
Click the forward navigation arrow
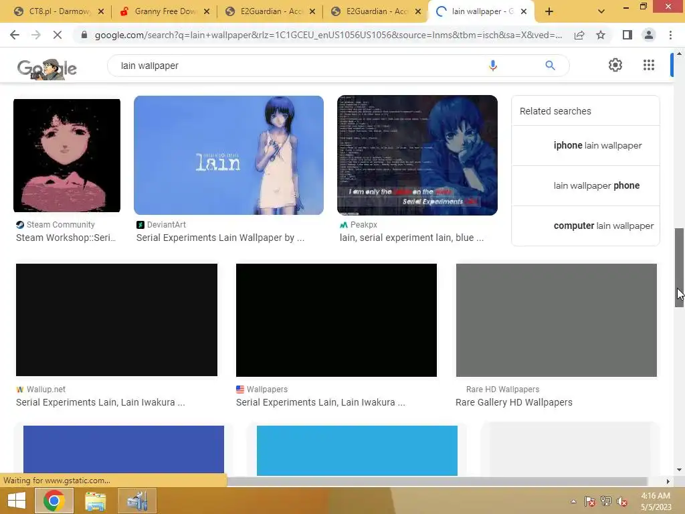pos(36,35)
